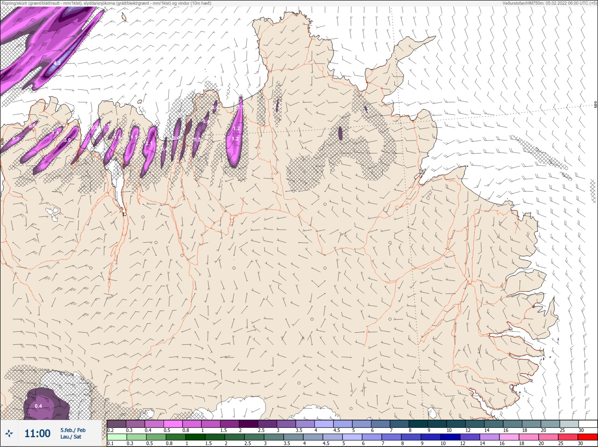Click the dark plum 2 swatch in the upper legend

[x=249, y=424]
